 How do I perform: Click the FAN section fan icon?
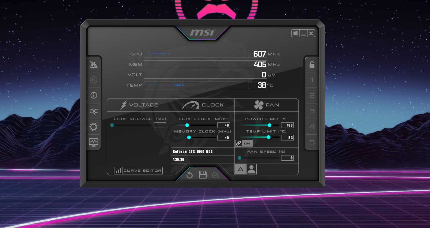259,105
